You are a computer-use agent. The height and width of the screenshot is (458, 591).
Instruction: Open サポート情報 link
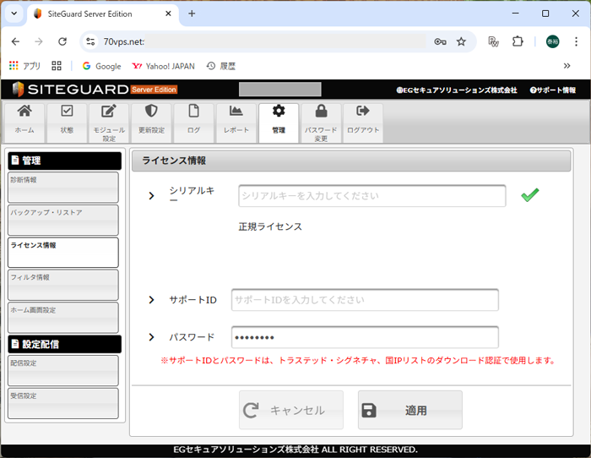[x=552, y=90]
